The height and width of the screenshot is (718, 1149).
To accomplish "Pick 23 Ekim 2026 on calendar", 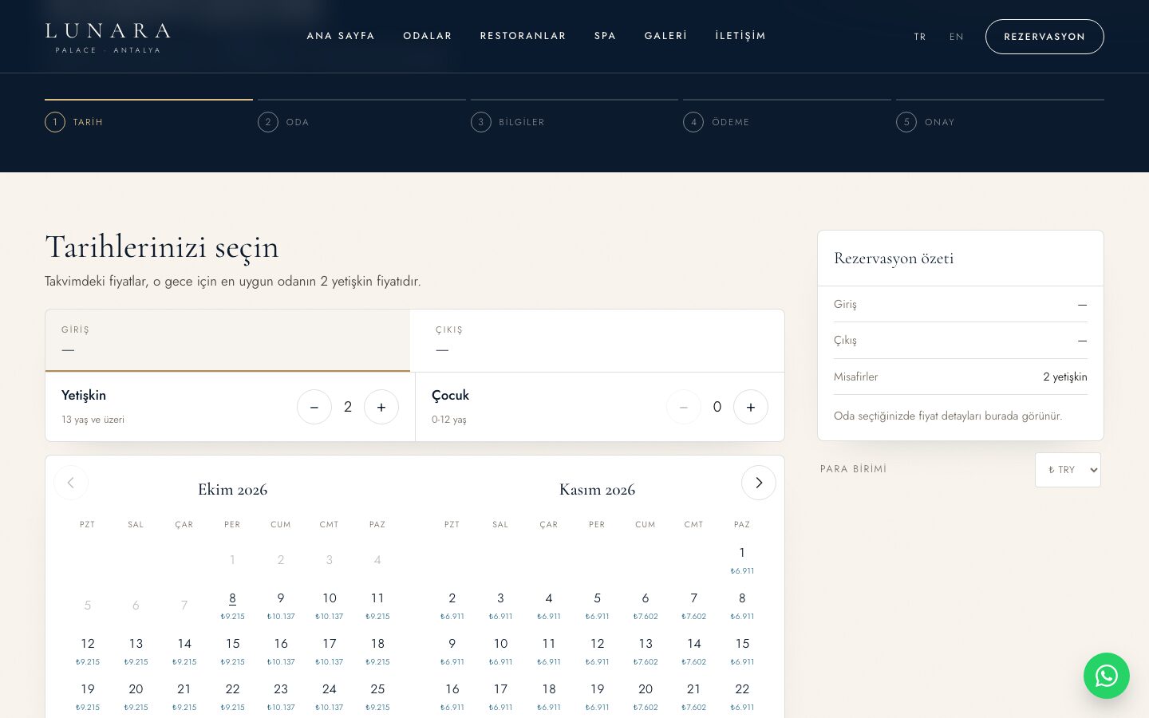I will [281, 696].
